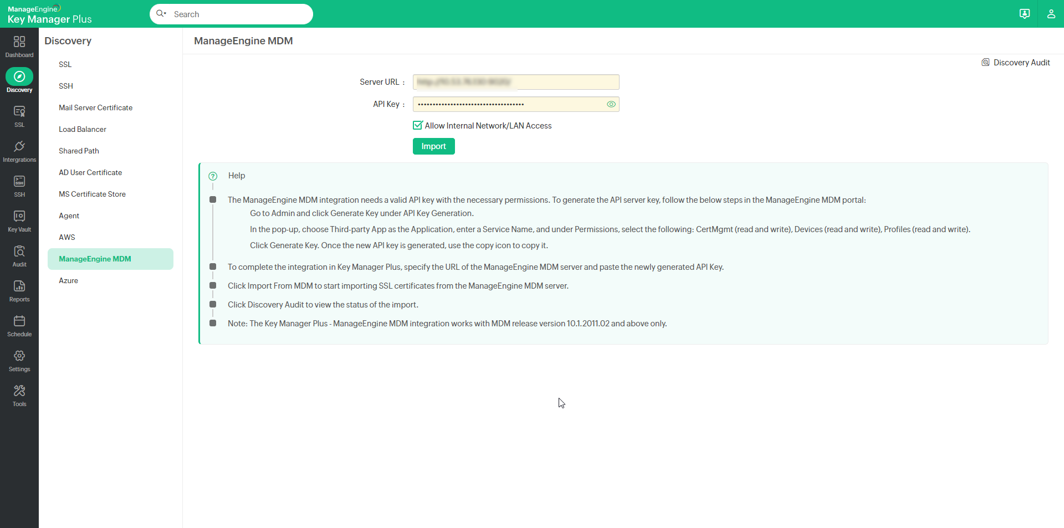Viewport: 1064px width, 528px height.
Task: Open Agent discovery option
Action: coord(69,216)
